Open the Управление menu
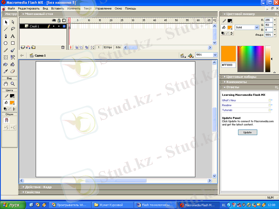Image resolution: width=279 pixels, height=209 pixels. pyautogui.click(x=103, y=8)
